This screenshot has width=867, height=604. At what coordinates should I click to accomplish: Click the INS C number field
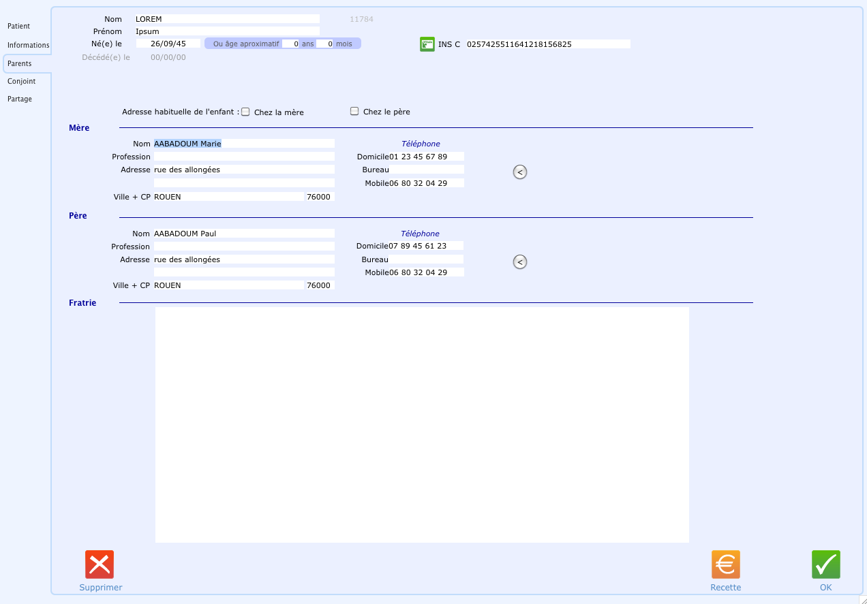point(548,44)
